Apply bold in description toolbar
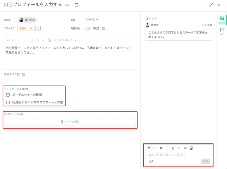This screenshot has width=227, height=169. tap(19, 40)
